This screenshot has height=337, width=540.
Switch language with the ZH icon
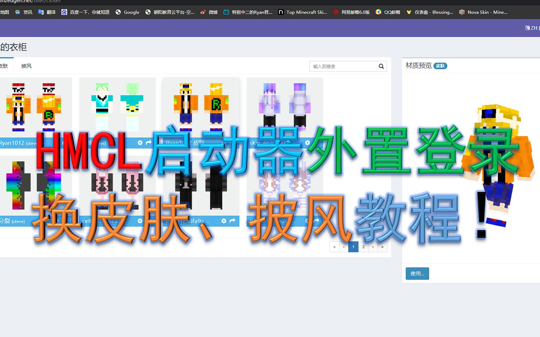click(532, 28)
